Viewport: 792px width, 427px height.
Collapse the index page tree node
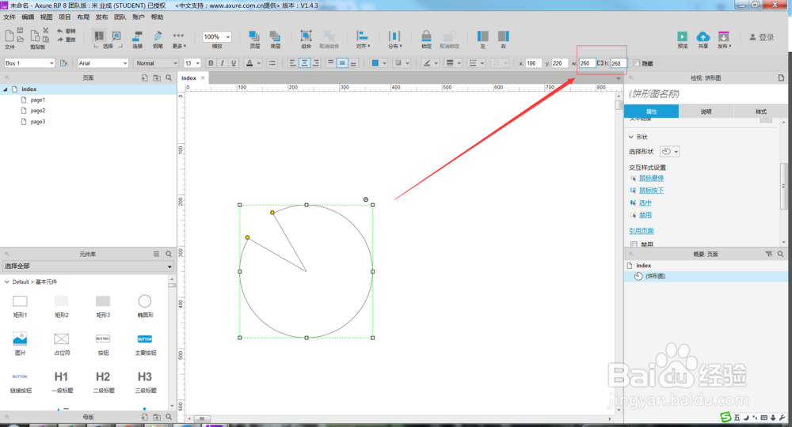point(6,89)
